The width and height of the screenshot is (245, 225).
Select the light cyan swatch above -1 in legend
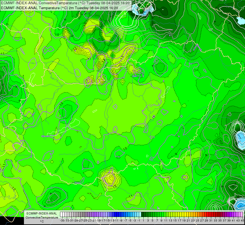pos(138,214)
